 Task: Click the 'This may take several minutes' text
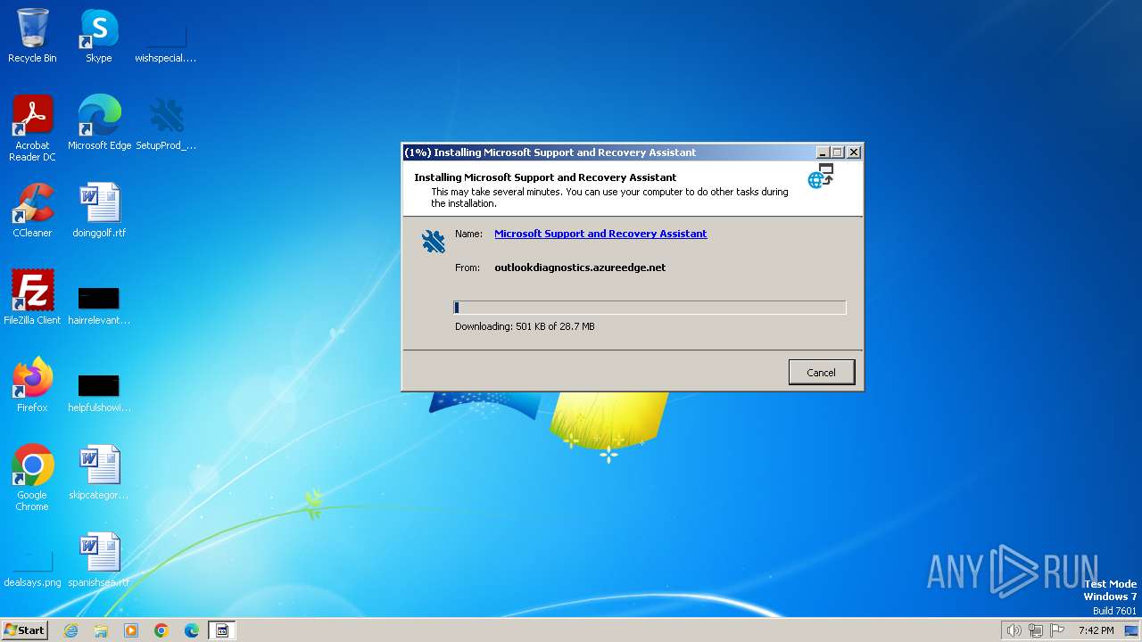[609, 197]
